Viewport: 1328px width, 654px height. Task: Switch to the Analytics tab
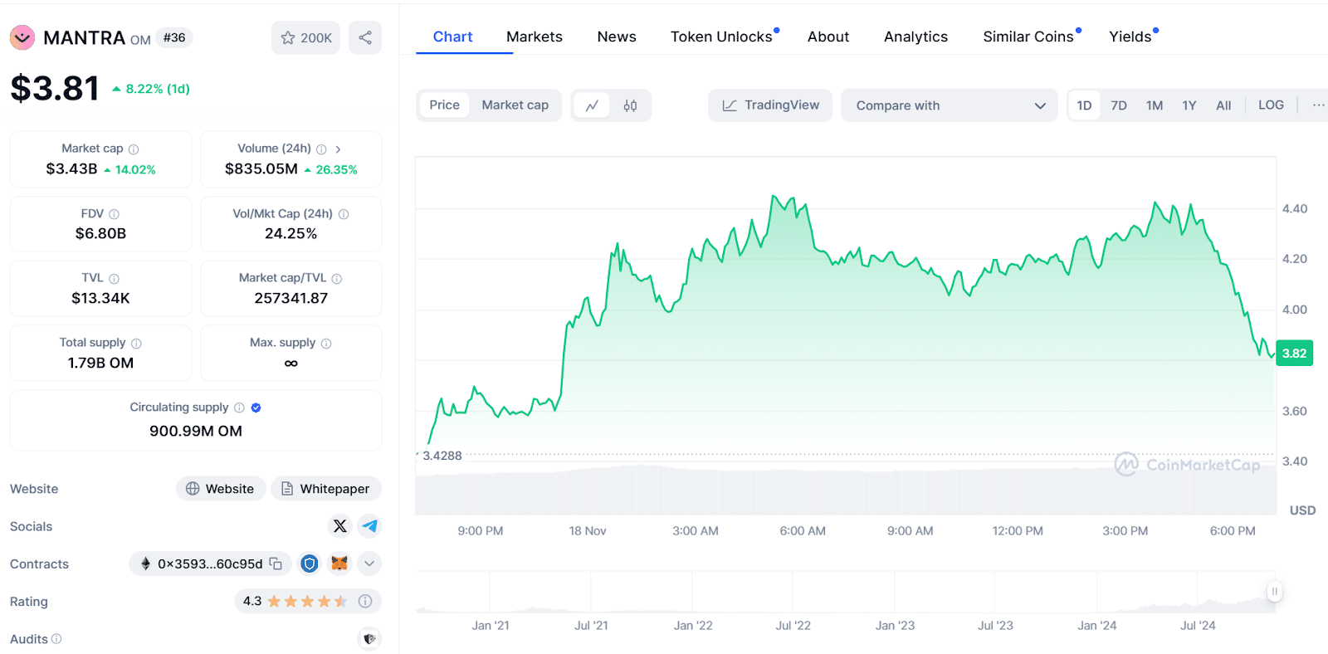click(915, 37)
